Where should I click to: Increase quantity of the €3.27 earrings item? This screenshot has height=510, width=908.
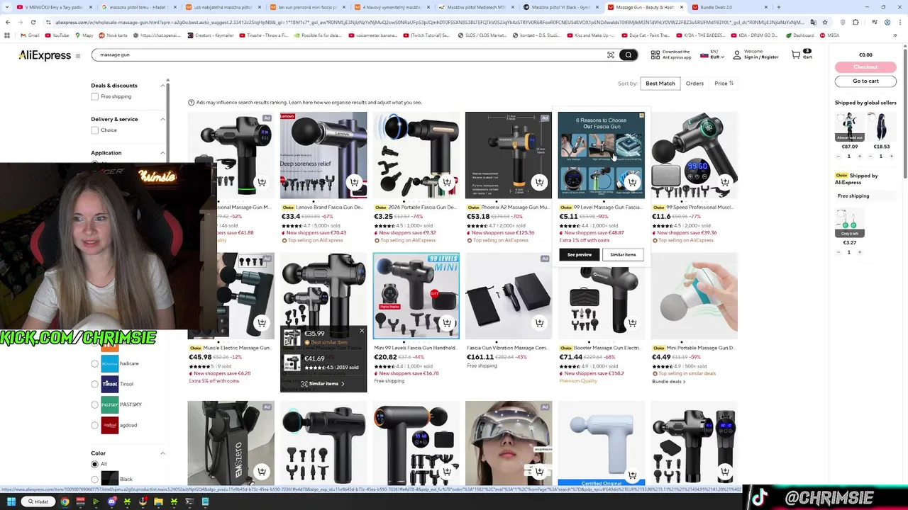click(x=860, y=252)
